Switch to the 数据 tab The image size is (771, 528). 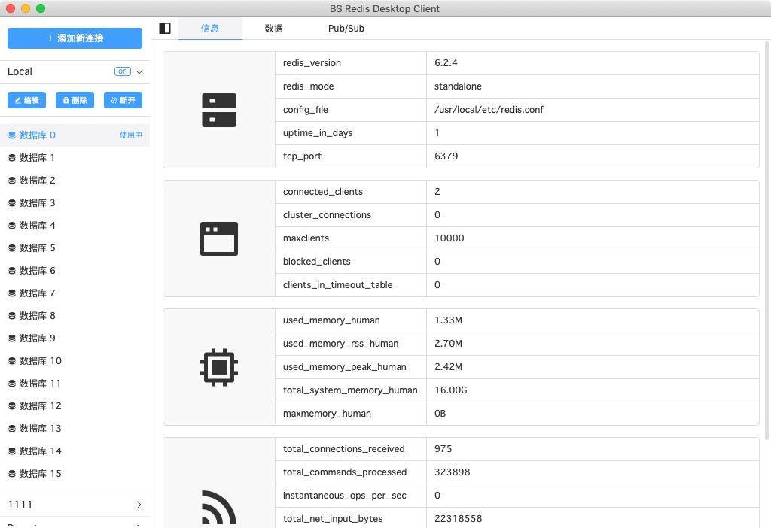273,29
